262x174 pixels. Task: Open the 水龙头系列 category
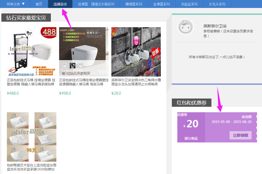coord(217,4)
